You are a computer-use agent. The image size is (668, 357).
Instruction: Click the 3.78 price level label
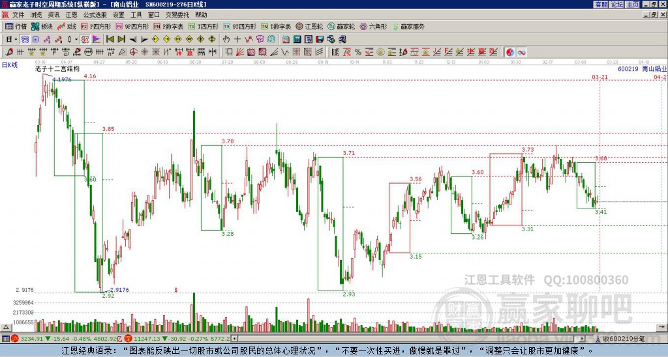coord(228,141)
